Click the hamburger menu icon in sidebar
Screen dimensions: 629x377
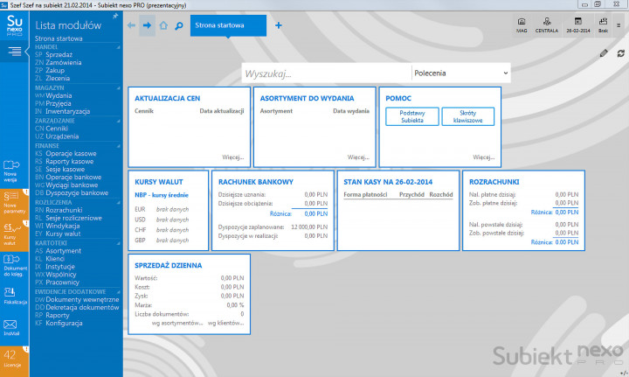pos(15,52)
